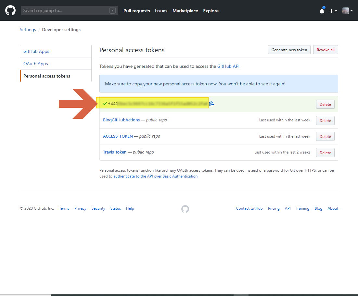This screenshot has width=358, height=296.
Task: Click the GitHub logo in header
Action: (x=10, y=10)
